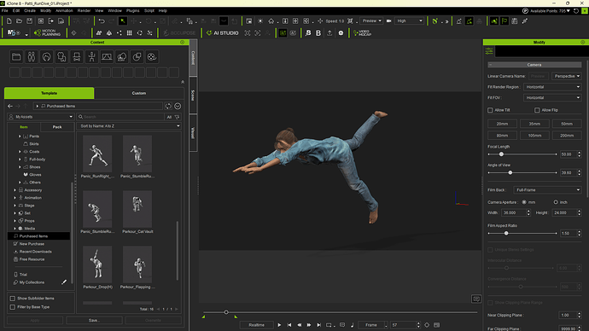Select the mm camera aperture unit
Viewport: 589px width, 331px height.
(x=524, y=202)
